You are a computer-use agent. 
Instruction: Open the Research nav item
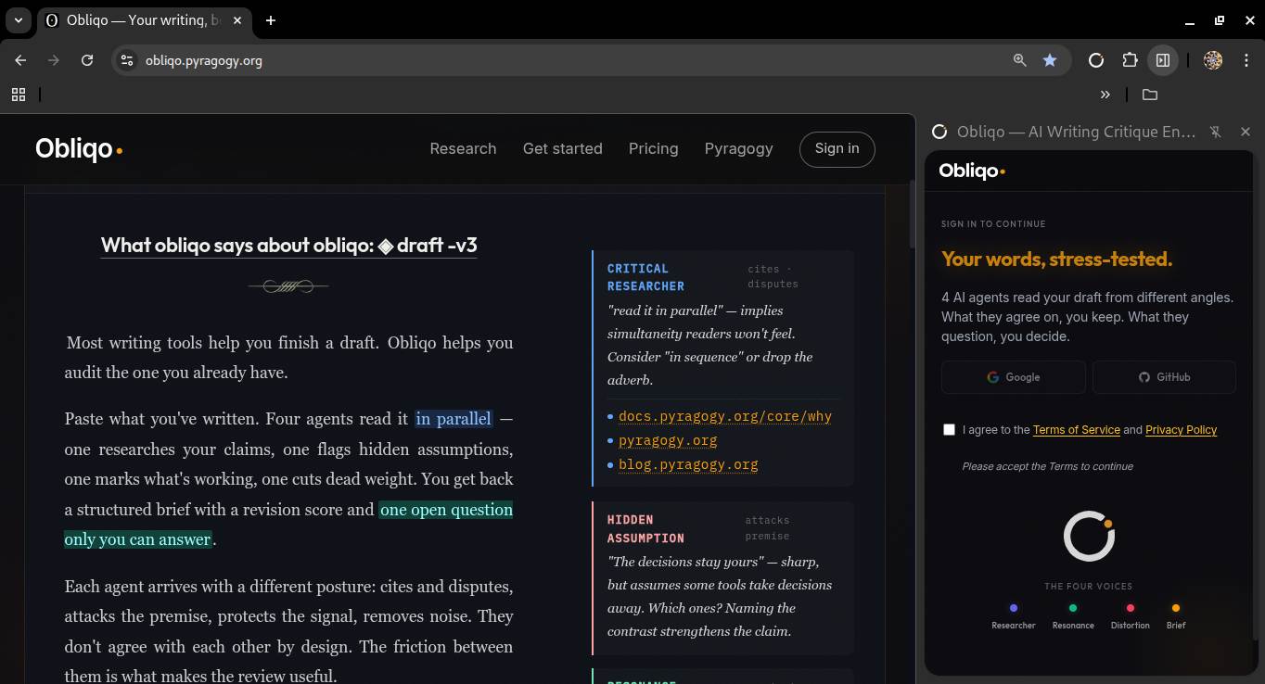click(x=463, y=148)
